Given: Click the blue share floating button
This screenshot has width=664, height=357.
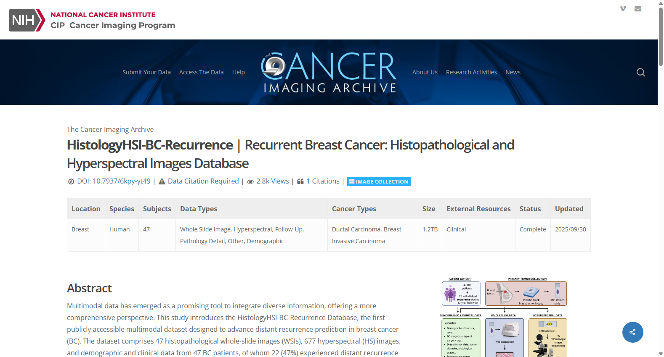Looking at the screenshot, I should pos(632,332).
